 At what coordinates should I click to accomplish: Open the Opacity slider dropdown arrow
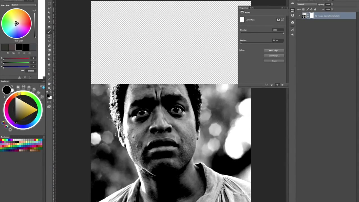tap(332, 4)
